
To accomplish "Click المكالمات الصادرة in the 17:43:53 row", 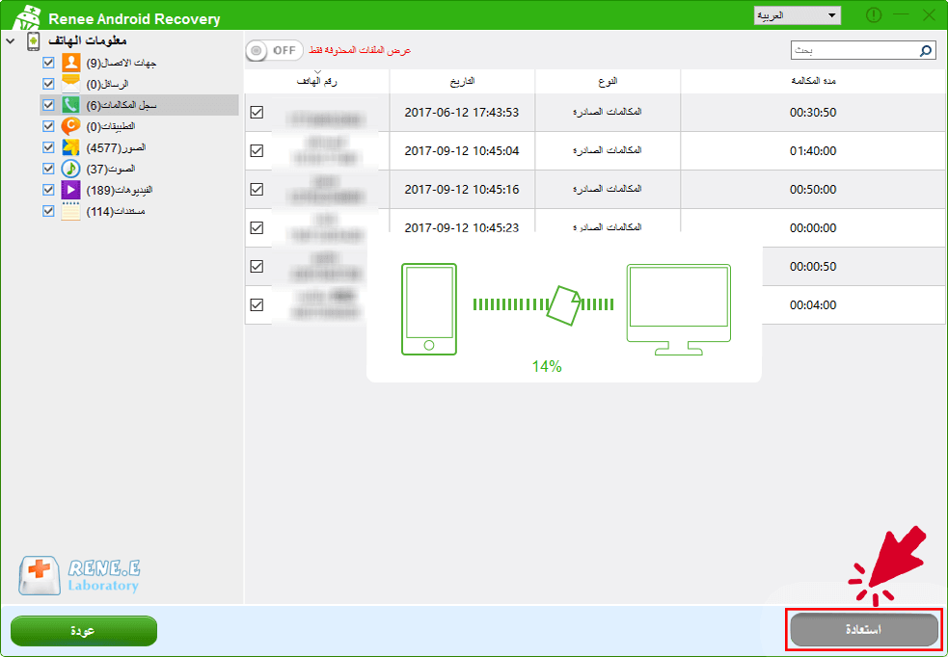I will pos(608,112).
